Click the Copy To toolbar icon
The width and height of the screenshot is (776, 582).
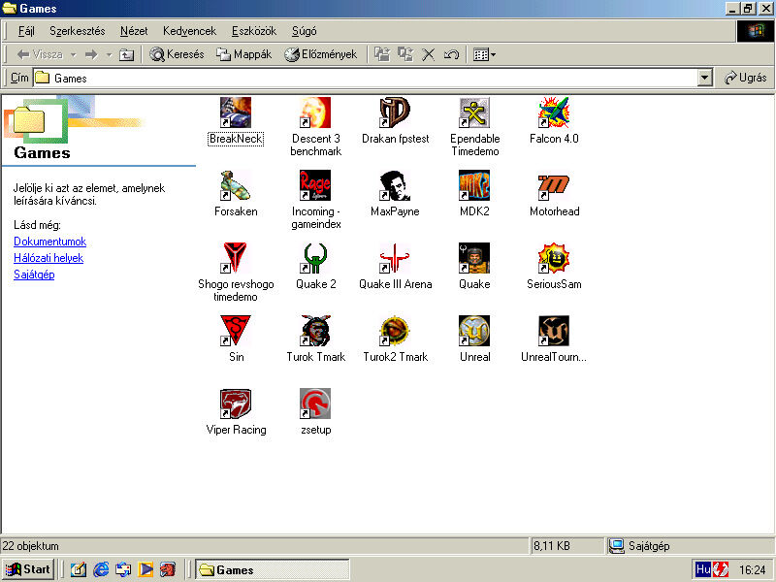point(405,54)
